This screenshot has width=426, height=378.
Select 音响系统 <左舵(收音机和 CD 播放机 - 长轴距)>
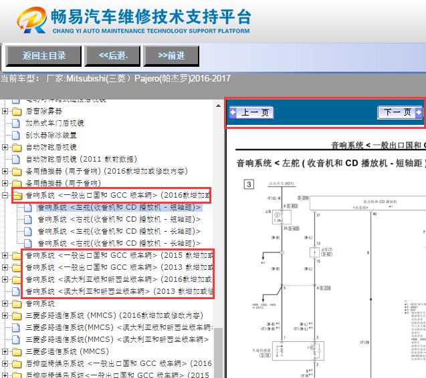coord(119,231)
